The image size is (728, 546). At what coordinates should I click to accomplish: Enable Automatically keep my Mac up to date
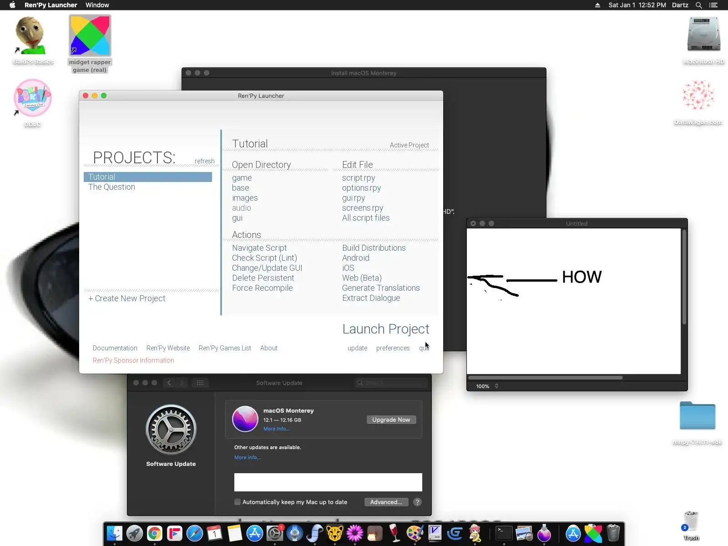click(238, 502)
